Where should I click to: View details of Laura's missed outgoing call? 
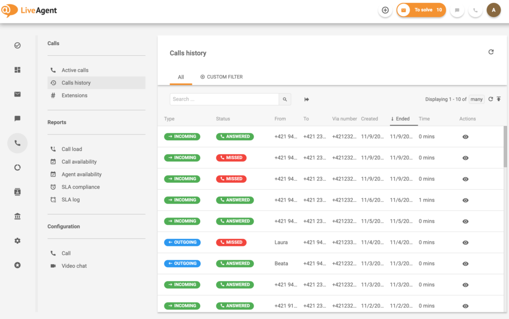[x=465, y=242]
